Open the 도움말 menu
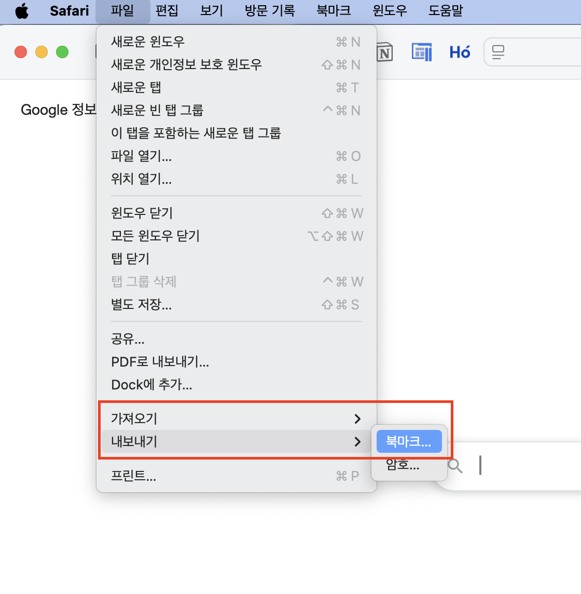This screenshot has width=581, height=594. pyautogui.click(x=445, y=11)
